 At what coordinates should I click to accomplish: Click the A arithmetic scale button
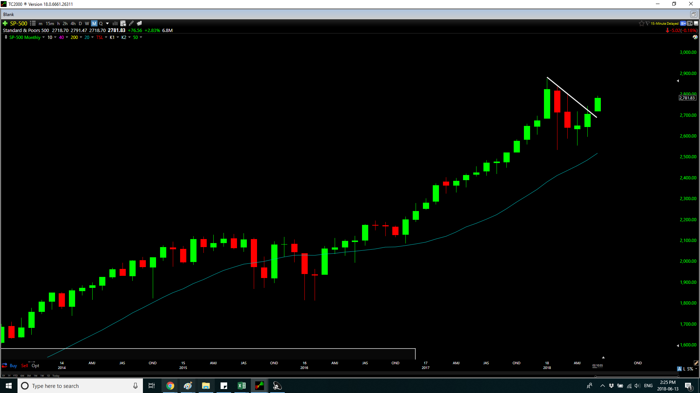(x=679, y=369)
